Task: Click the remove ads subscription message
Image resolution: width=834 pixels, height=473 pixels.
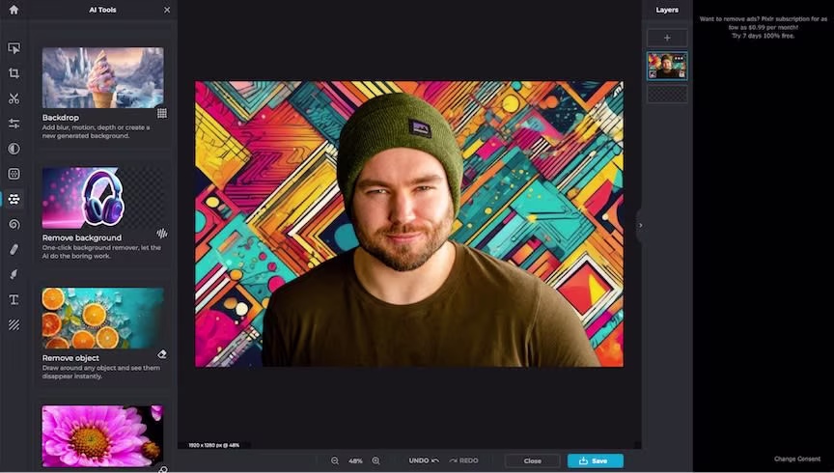Action: (x=763, y=27)
